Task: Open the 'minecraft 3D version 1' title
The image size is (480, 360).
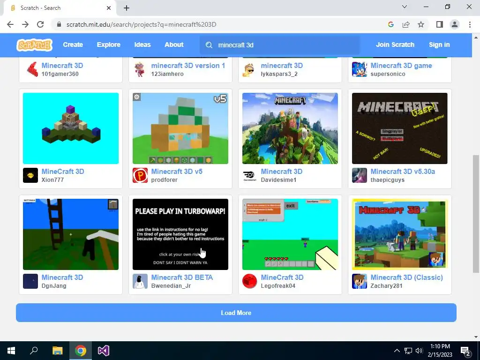Action: [188, 66]
